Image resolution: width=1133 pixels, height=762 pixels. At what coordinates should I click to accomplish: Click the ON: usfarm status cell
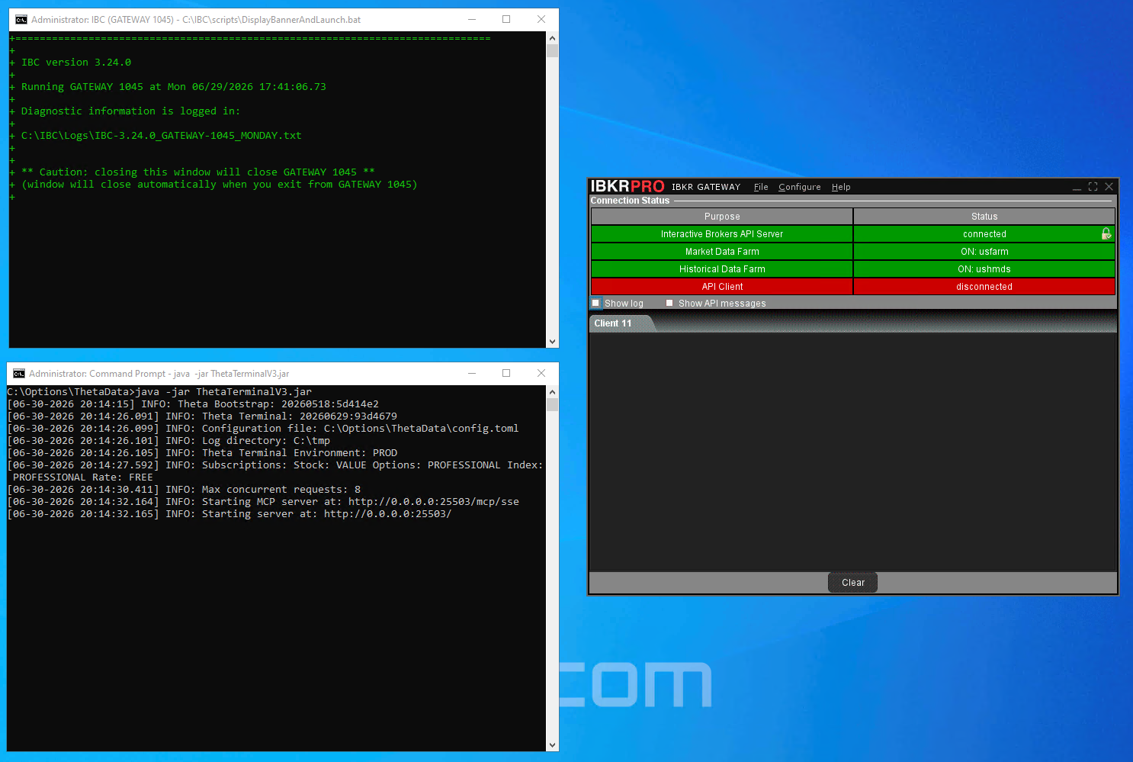(984, 252)
